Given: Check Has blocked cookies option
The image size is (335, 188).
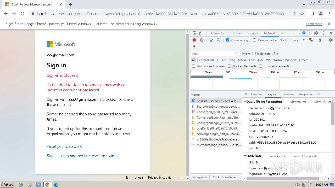Looking at the screenshot, I should pyautogui.click(x=194, y=66).
